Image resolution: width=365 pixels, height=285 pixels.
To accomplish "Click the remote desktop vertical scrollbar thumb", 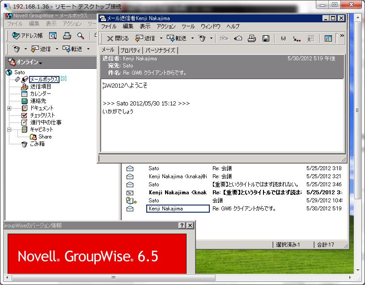I will click(357, 110).
